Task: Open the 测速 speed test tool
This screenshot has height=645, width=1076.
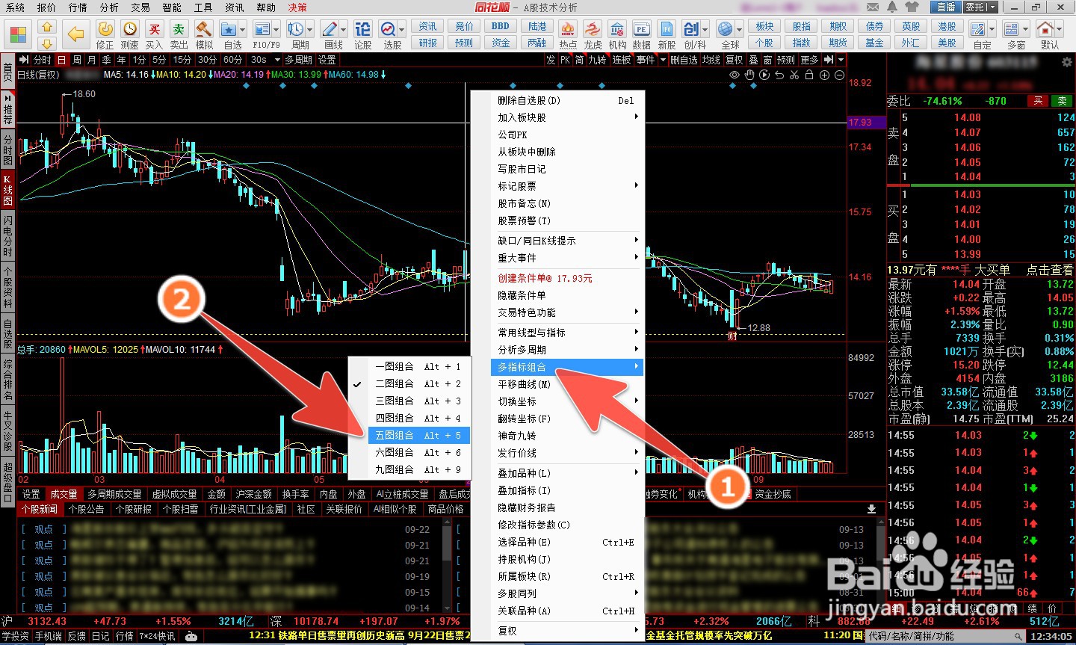Action: [130, 29]
